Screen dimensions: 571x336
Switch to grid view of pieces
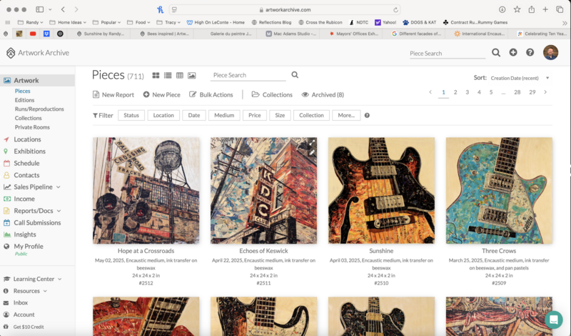tap(156, 75)
